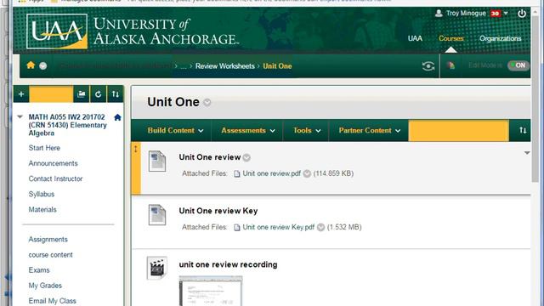Click content area reorder arrows icon
Image resolution: width=544 pixels, height=306 pixels.
coord(523,130)
